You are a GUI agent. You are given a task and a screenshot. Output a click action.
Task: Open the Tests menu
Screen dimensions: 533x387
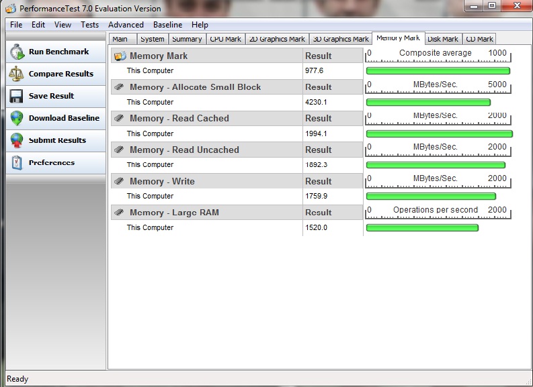(x=89, y=25)
